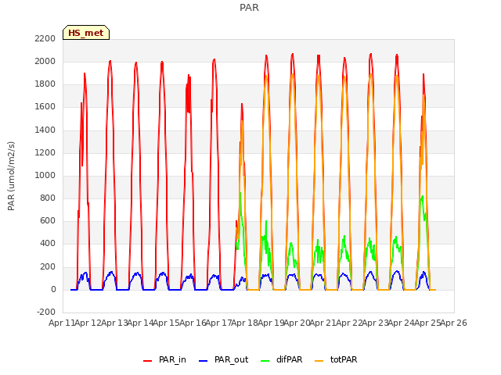
Task: Click the 2000 y-axis tick label
Action: click(x=45, y=61)
